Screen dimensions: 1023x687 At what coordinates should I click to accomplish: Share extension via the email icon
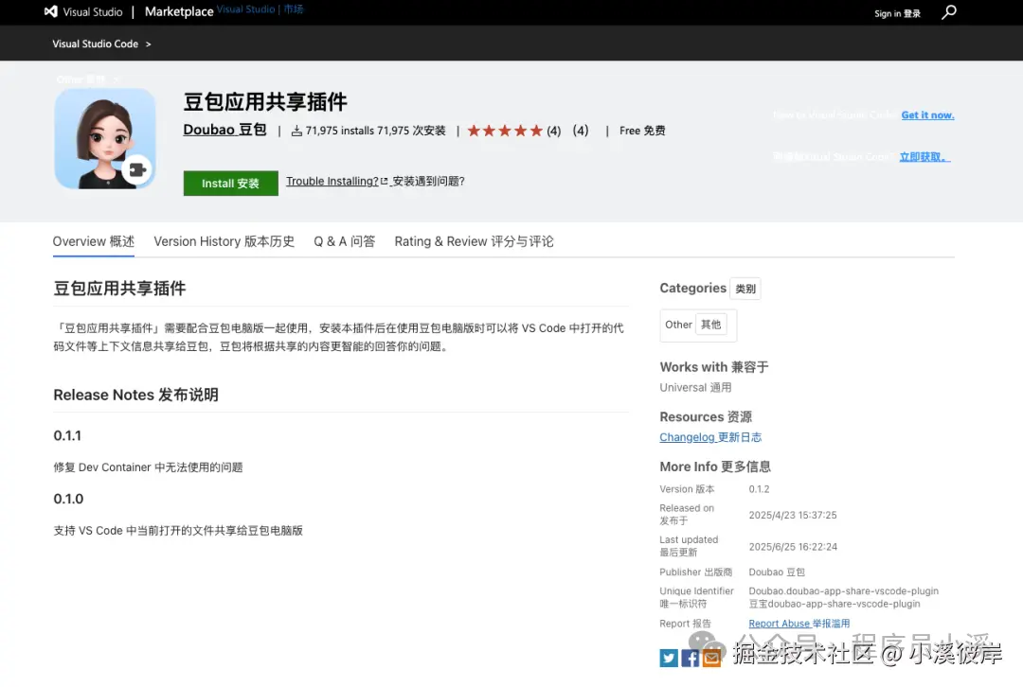pyautogui.click(x=712, y=658)
